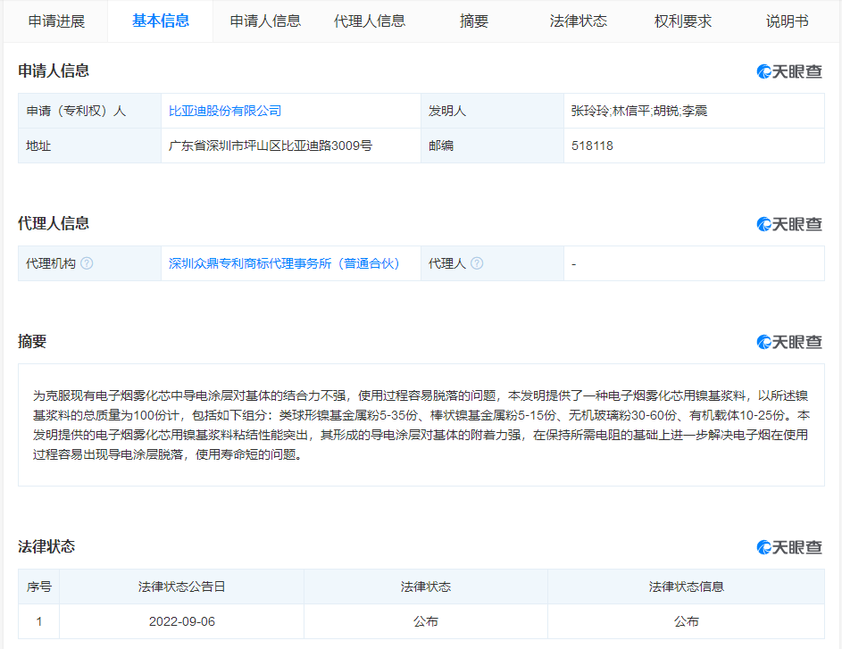Click the 法律状态 section heading
This screenshot has height=649, width=842.
tap(46, 547)
